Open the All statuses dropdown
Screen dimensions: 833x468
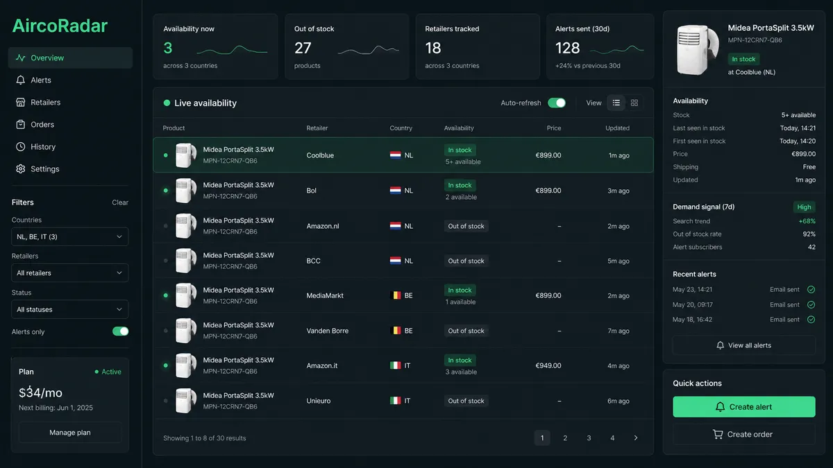70,309
